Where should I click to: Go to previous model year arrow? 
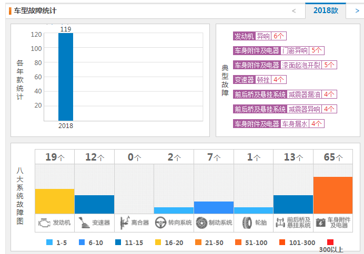(294, 10)
